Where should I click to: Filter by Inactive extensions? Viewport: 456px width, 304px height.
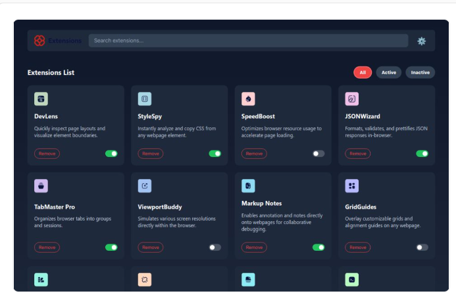click(420, 72)
